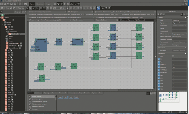
Task: Expand the Выход tree node
Action: click(x=5, y=41)
